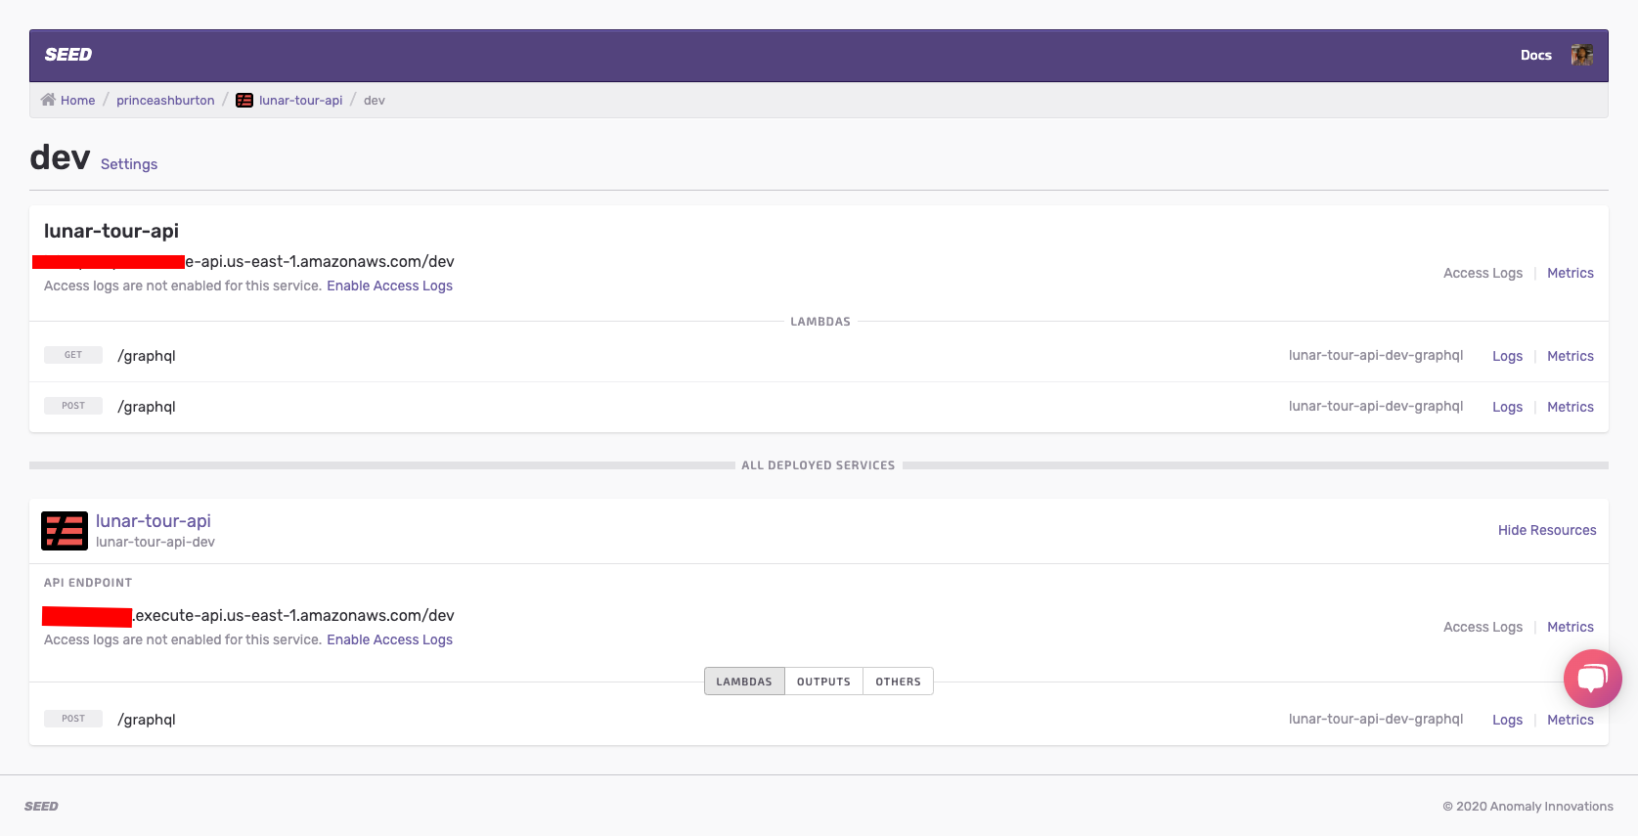Open the Docs page
1638x836 pixels.
coord(1535,55)
